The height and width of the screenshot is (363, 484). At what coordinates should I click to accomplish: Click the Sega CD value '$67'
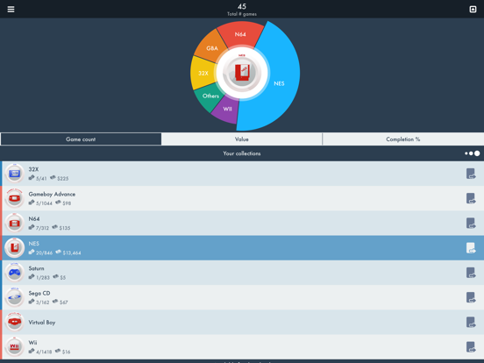click(64, 302)
